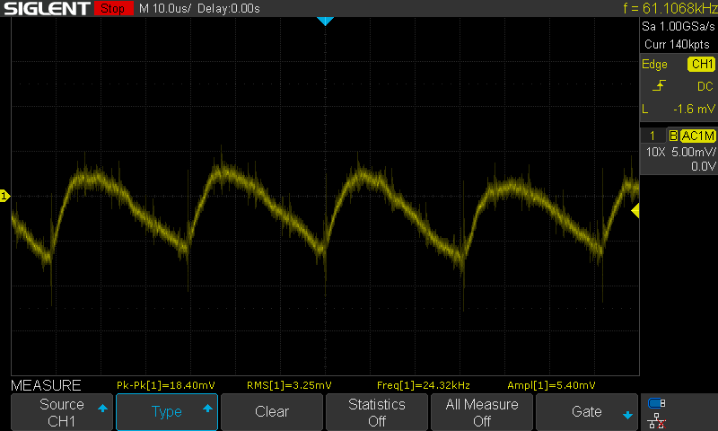Open the MEASURE menu label
Screen dimensions: 718x431
[46, 385]
